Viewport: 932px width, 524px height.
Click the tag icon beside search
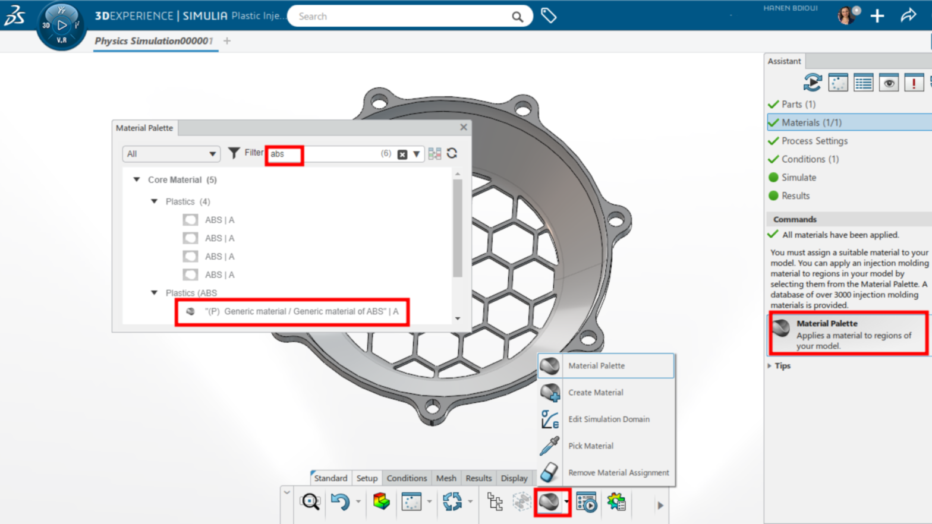(x=549, y=16)
